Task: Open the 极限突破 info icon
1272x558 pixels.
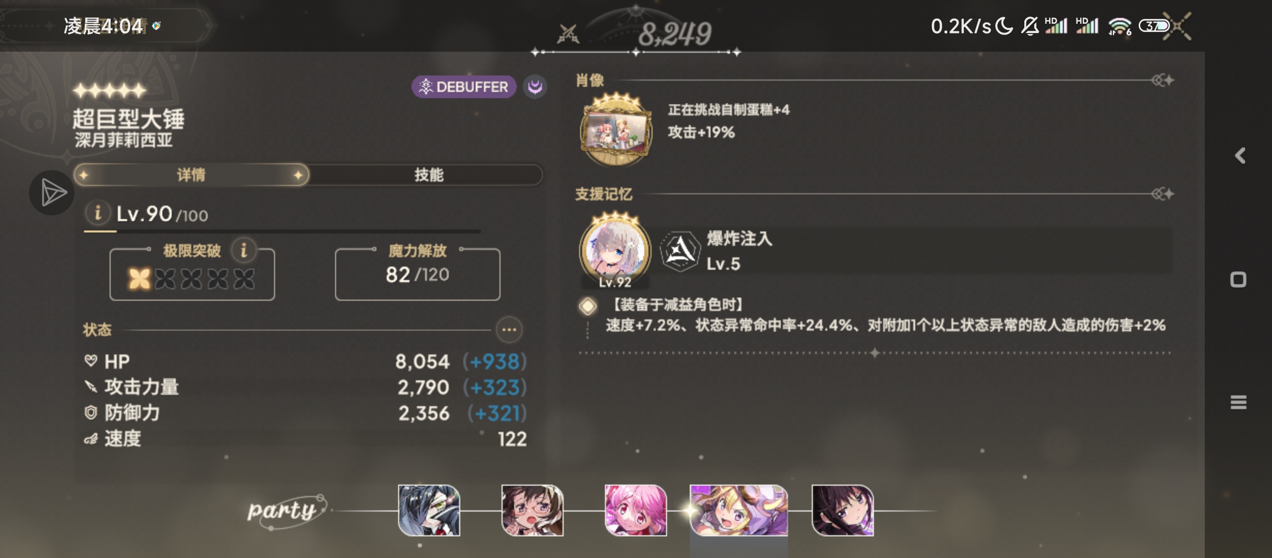Action: 244,250
